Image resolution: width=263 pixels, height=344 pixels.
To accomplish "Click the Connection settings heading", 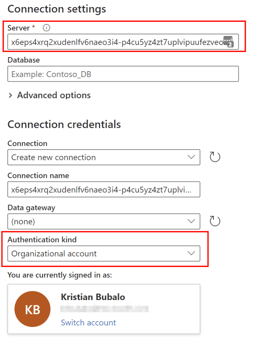I will tap(56, 9).
